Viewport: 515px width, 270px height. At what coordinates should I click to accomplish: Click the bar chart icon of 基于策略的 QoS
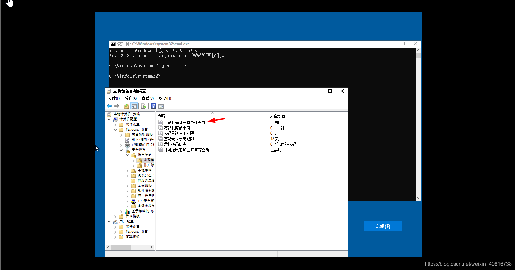(x=127, y=211)
